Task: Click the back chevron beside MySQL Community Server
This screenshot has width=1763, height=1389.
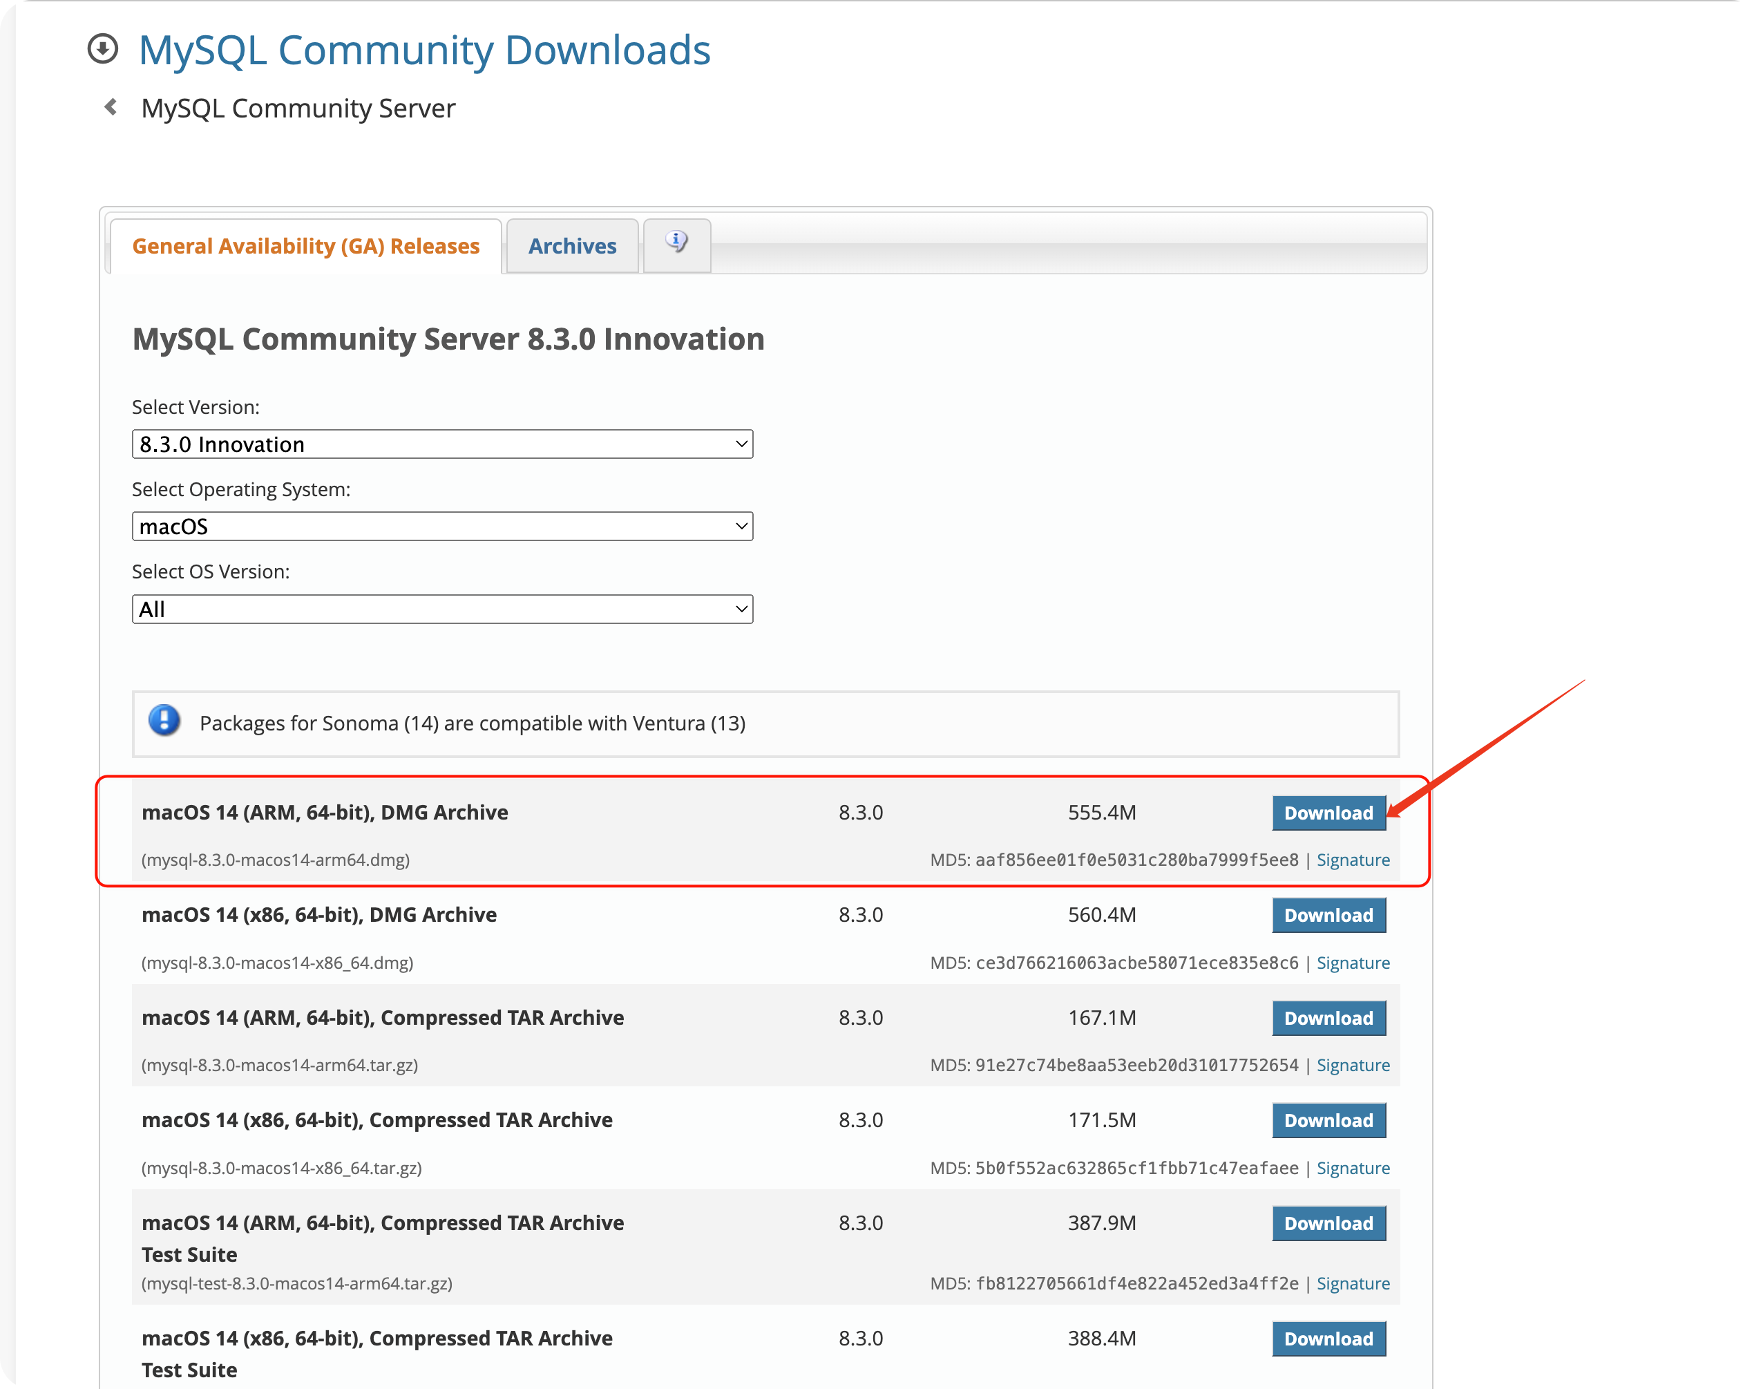Action: pyautogui.click(x=111, y=107)
